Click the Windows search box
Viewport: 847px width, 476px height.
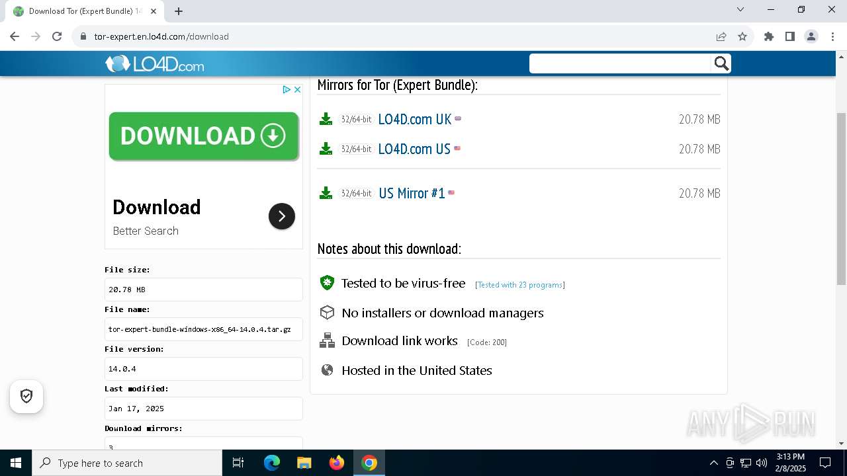click(127, 463)
